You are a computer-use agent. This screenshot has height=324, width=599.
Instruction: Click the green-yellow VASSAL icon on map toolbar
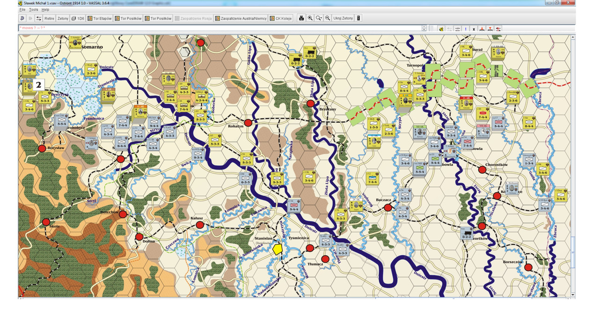point(441,29)
